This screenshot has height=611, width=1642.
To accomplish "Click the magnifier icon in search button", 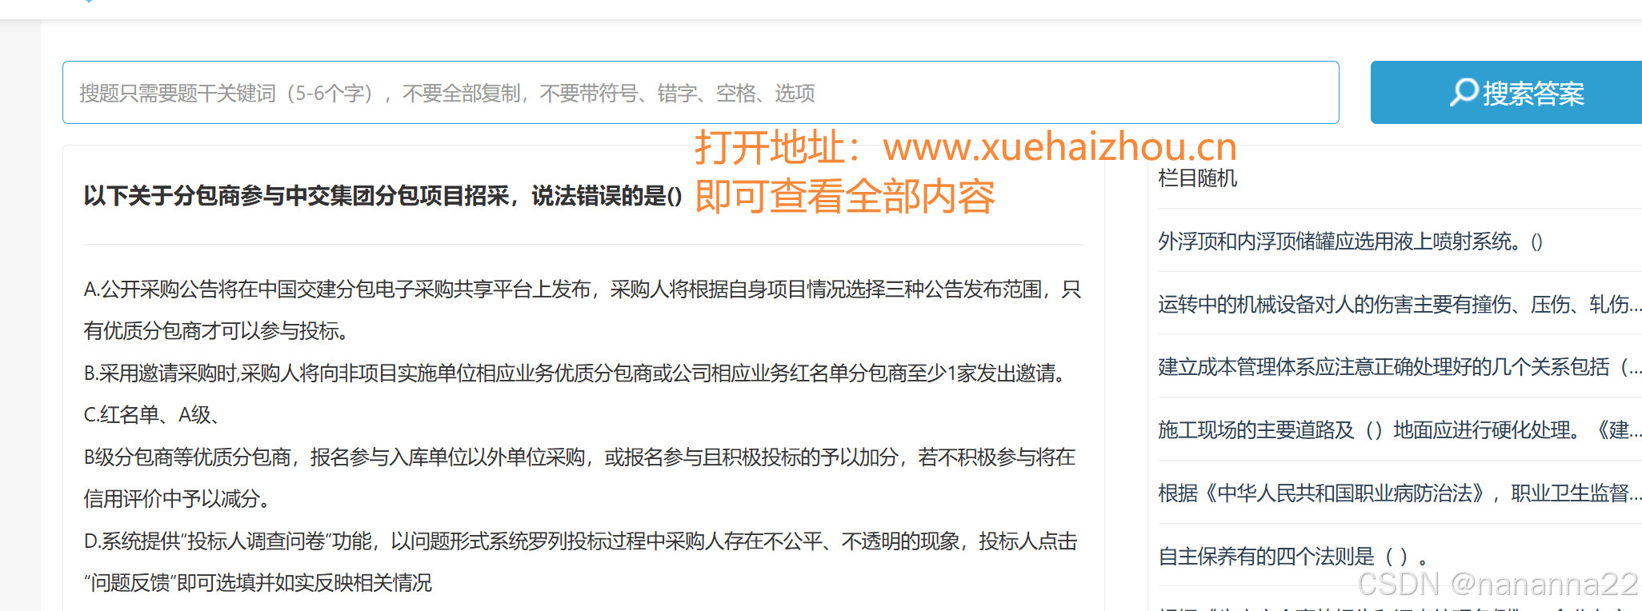I will 1464,92.
